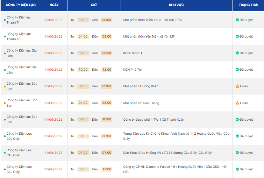
Task: Click company name in the Dàn Nhạc Giao Hưởng row
Action: (19, 153)
